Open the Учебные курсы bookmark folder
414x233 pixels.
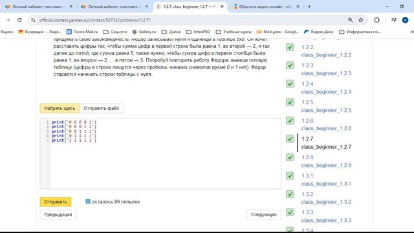tap(234, 32)
